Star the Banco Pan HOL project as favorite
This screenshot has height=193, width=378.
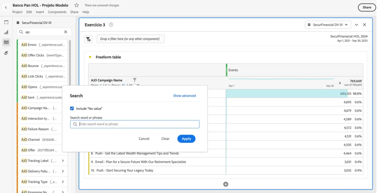tap(76, 5)
